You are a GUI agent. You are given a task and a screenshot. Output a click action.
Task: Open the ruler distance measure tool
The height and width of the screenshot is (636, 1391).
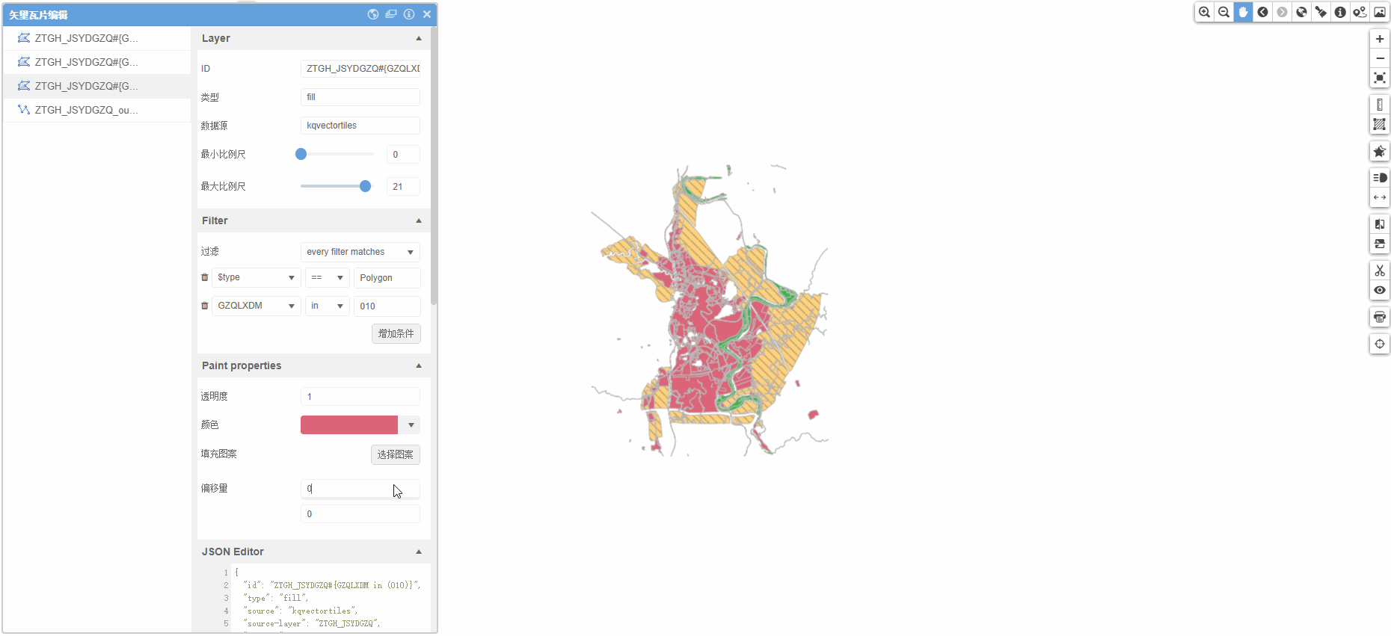(x=1380, y=105)
